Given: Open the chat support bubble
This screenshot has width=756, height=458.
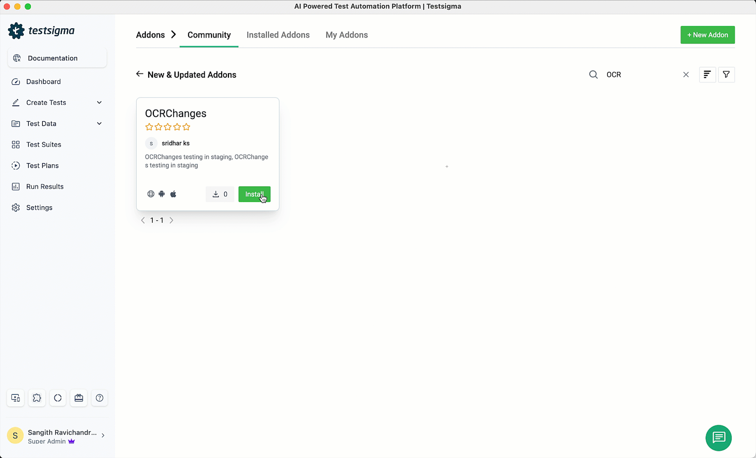Looking at the screenshot, I should click(x=719, y=438).
